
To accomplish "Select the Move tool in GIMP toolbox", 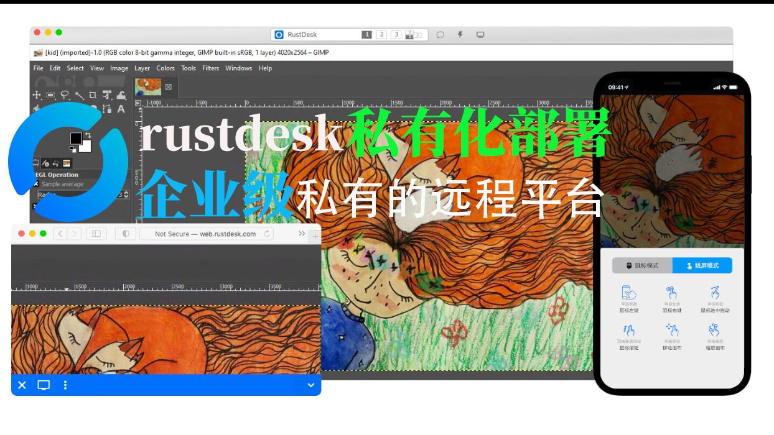I will click(37, 95).
